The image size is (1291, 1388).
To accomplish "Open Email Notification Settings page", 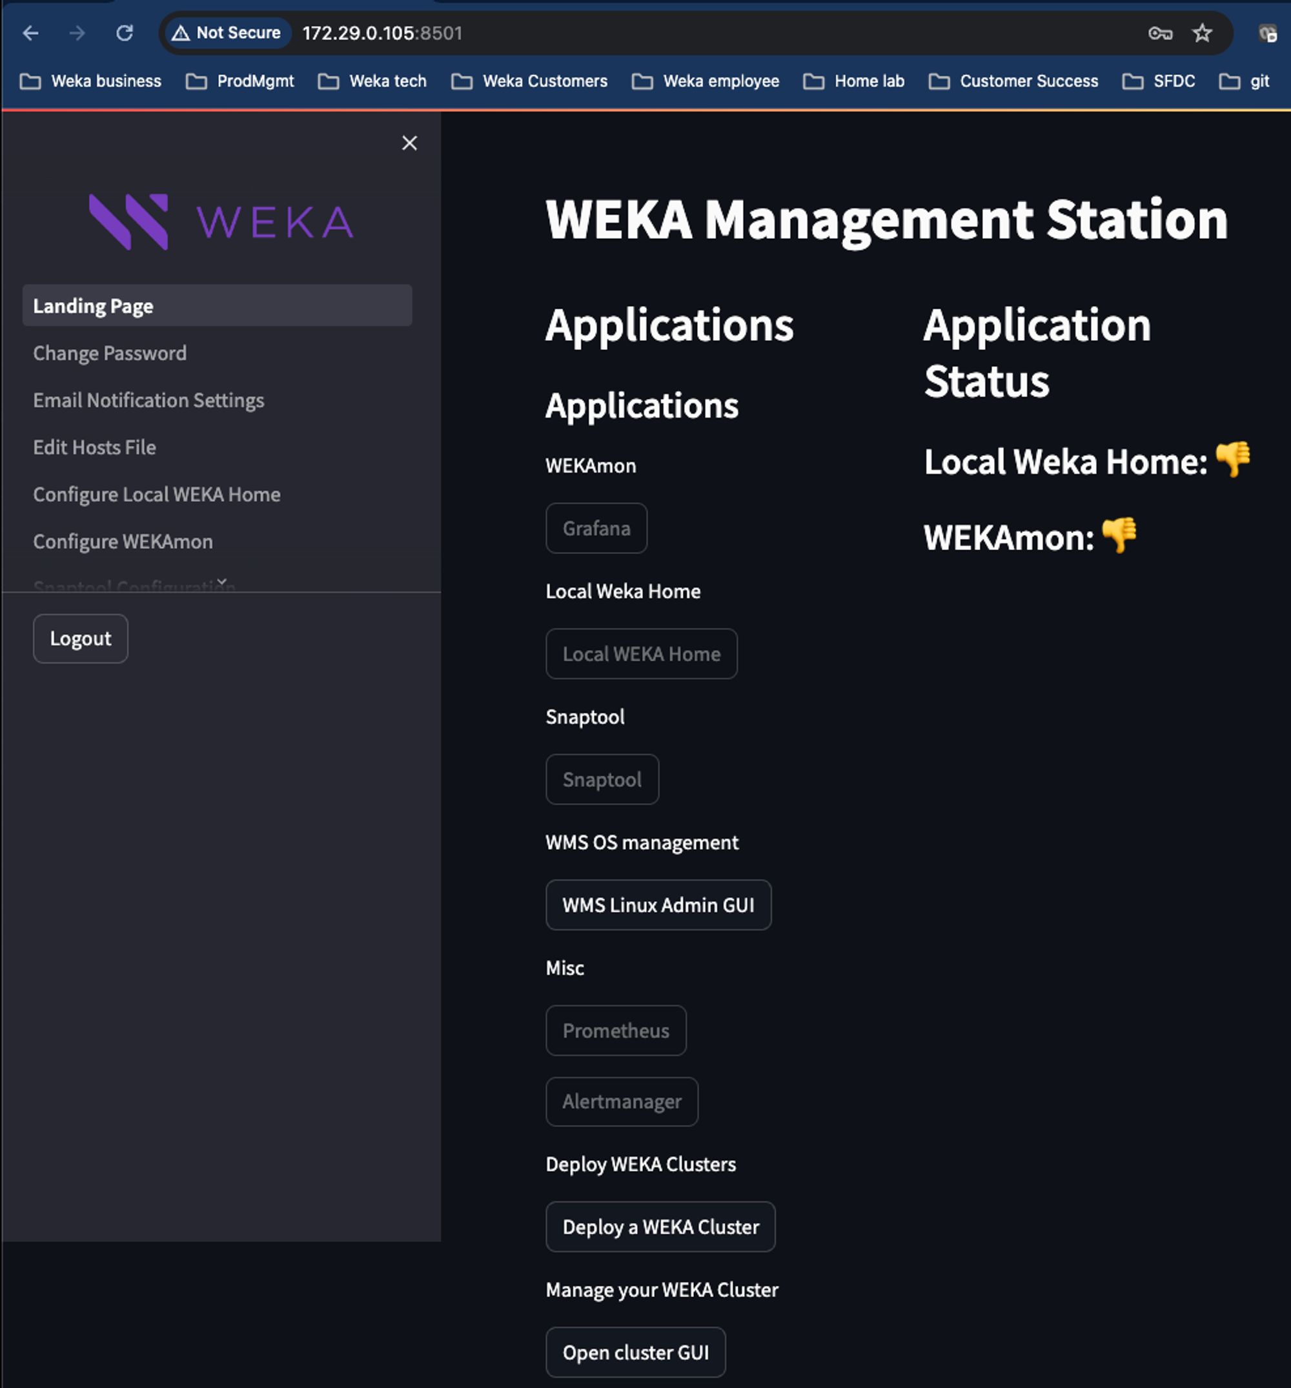I will [x=148, y=400].
